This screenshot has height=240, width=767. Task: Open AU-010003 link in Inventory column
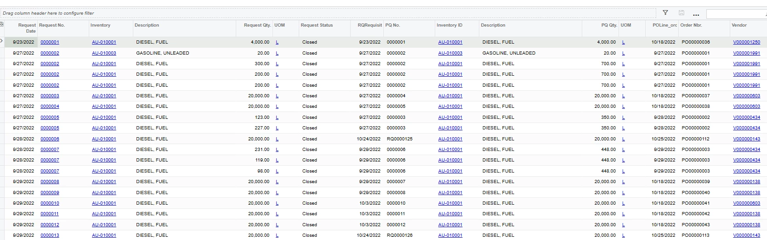104,53
